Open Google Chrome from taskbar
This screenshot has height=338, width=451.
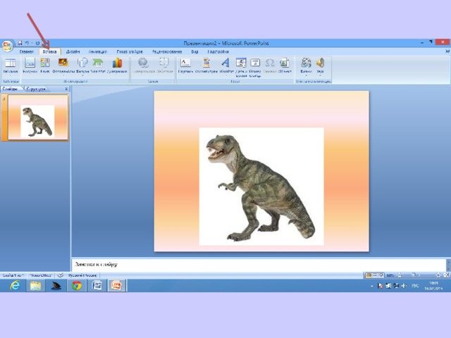77,286
